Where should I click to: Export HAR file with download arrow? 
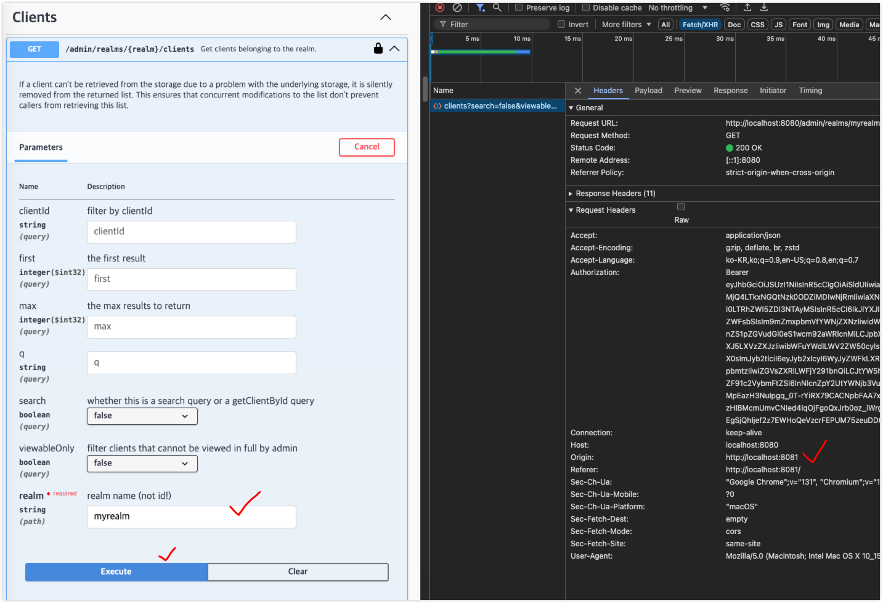[764, 7]
